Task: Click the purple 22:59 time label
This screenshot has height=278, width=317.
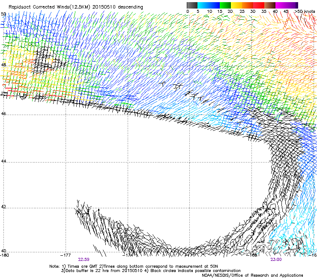Action: coord(84,260)
